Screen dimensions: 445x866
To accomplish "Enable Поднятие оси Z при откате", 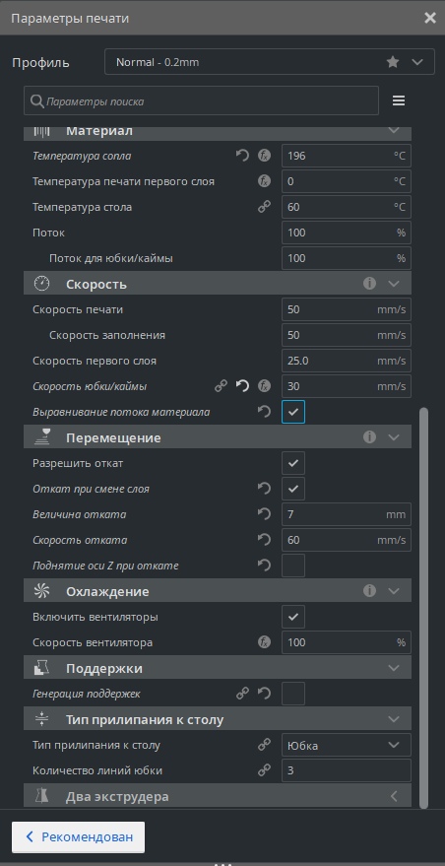I will coord(293,566).
